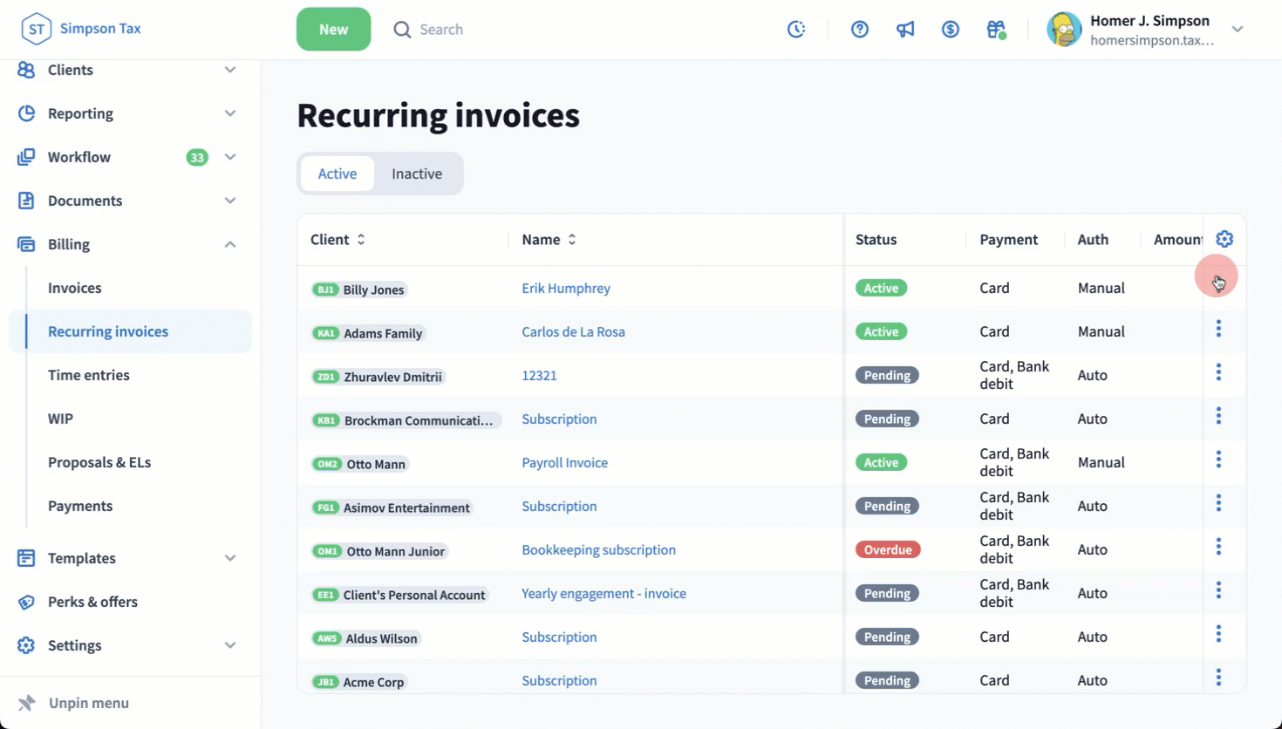Open Homer J. Simpson account dropdown
The width and height of the screenshot is (1282, 729).
click(x=1237, y=29)
